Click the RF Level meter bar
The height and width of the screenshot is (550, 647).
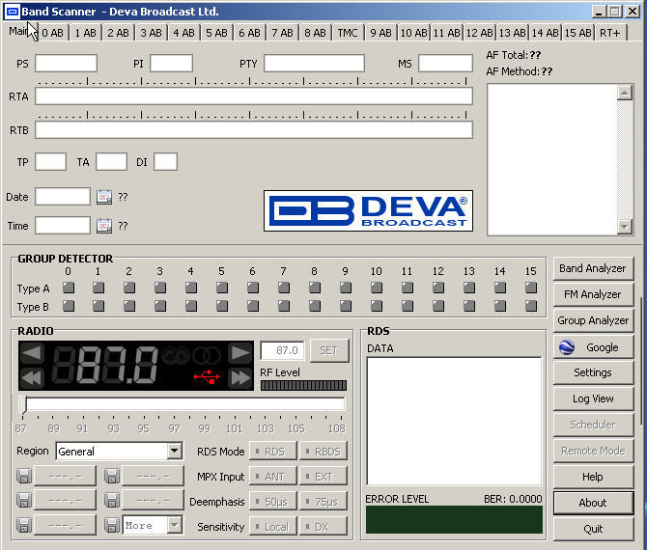click(303, 386)
